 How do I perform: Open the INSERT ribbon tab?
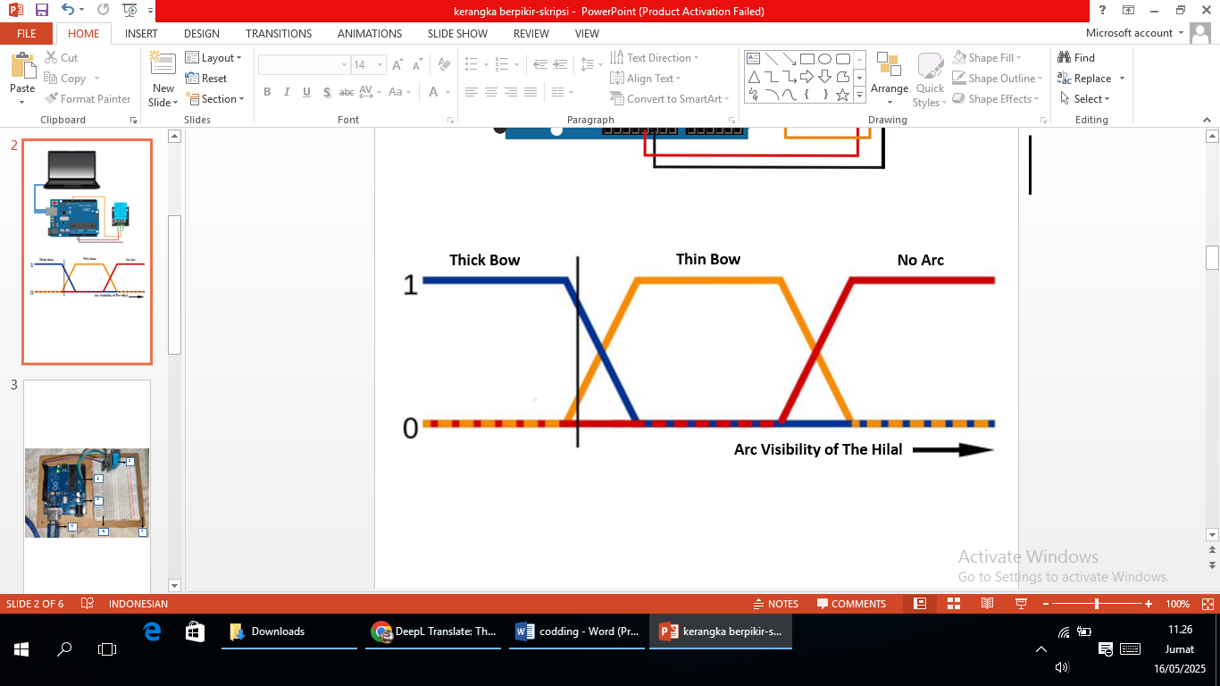(141, 34)
